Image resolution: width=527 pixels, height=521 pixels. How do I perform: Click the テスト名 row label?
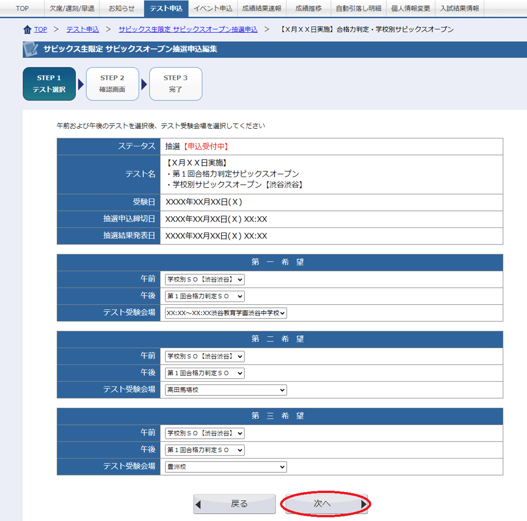point(140,174)
